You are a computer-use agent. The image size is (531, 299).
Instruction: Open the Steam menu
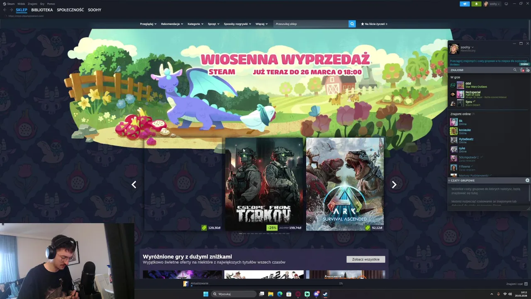(9, 4)
